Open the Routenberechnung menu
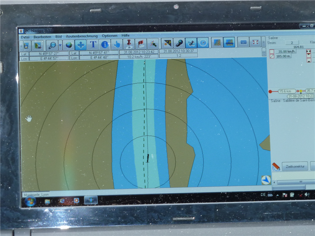The height and width of the screenshot is (236, 315). click(82, 36)
